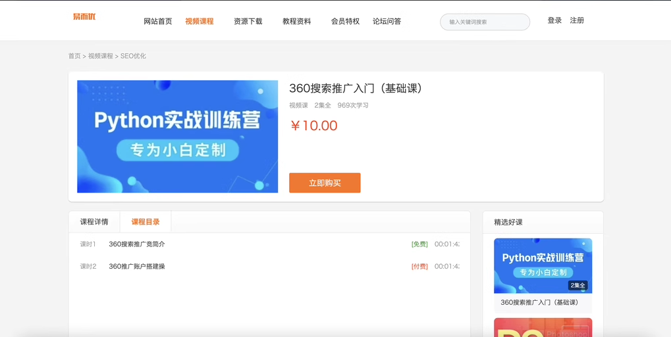This screenshot has height=337, width=671.
Task: Click the Python实战训练营 course cover image
Action: [177, 137]
